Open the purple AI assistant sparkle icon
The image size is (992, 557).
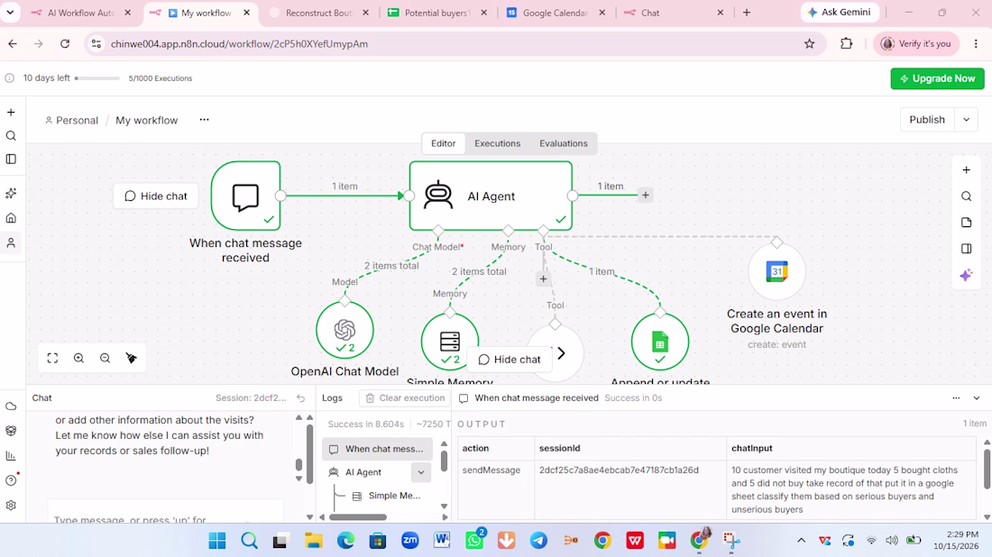[x=966, y=275]
